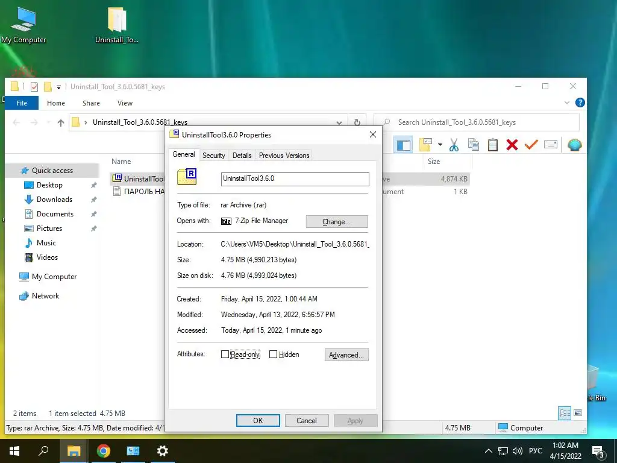
Task: Open the notification center icon
Action: click(x=598, y=452)
